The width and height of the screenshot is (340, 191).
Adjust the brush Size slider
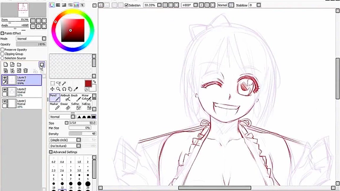(83, 123)
